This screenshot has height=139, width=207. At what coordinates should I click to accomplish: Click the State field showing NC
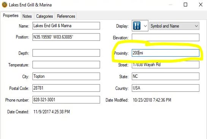pos(166,76)
